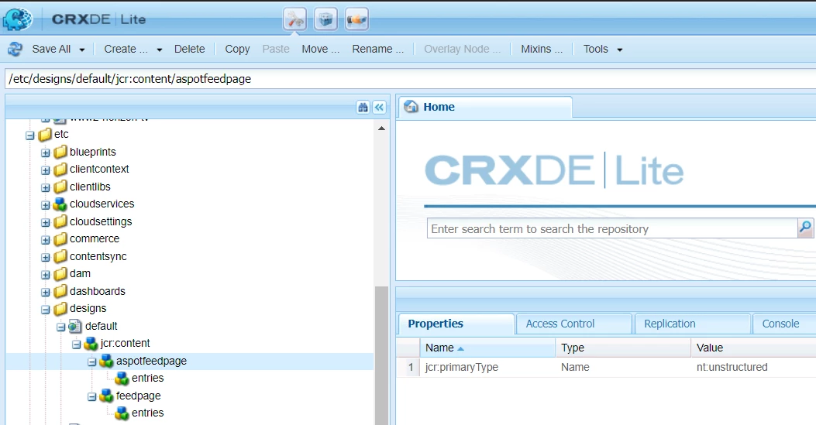The width and height of the screenshot is (816, 425).
Task: Select the default page node icon
Action: pos(75,326)
